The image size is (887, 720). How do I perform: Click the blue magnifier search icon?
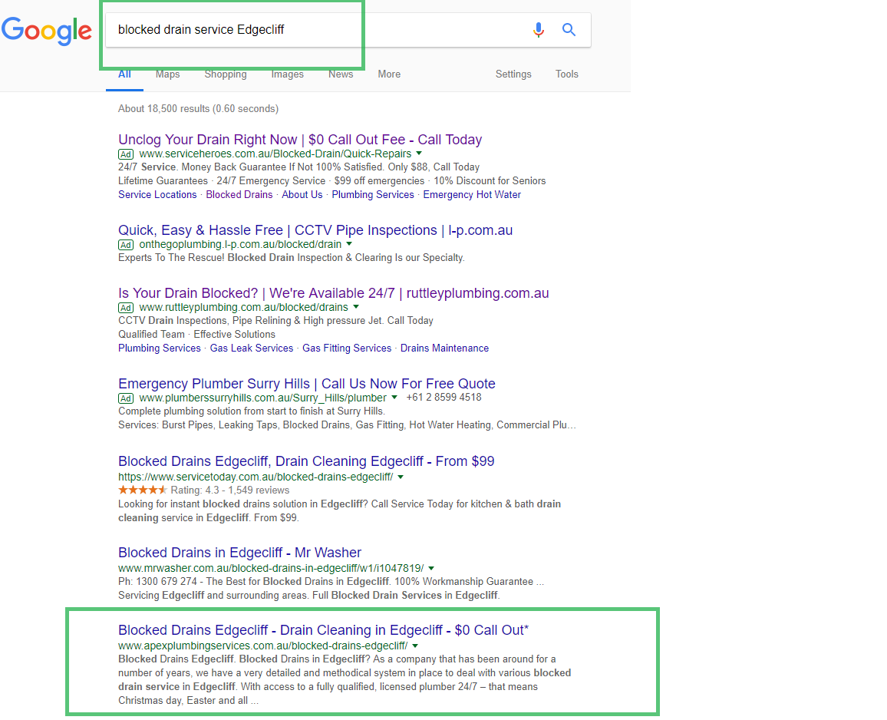[569, 29]
